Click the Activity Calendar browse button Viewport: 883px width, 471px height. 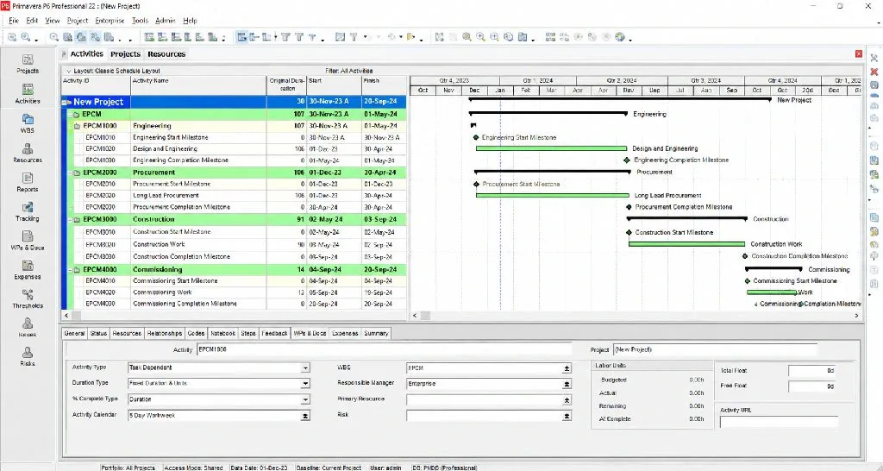pyautogui.click(x=304, y=416)
